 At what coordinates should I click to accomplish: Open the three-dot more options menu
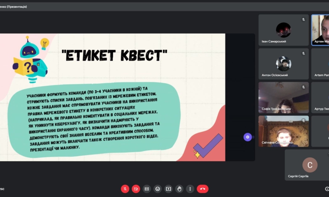pyautogui.click(x=190, y=189)
